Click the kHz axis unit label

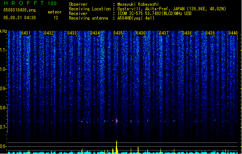click(x=3, y=31)
